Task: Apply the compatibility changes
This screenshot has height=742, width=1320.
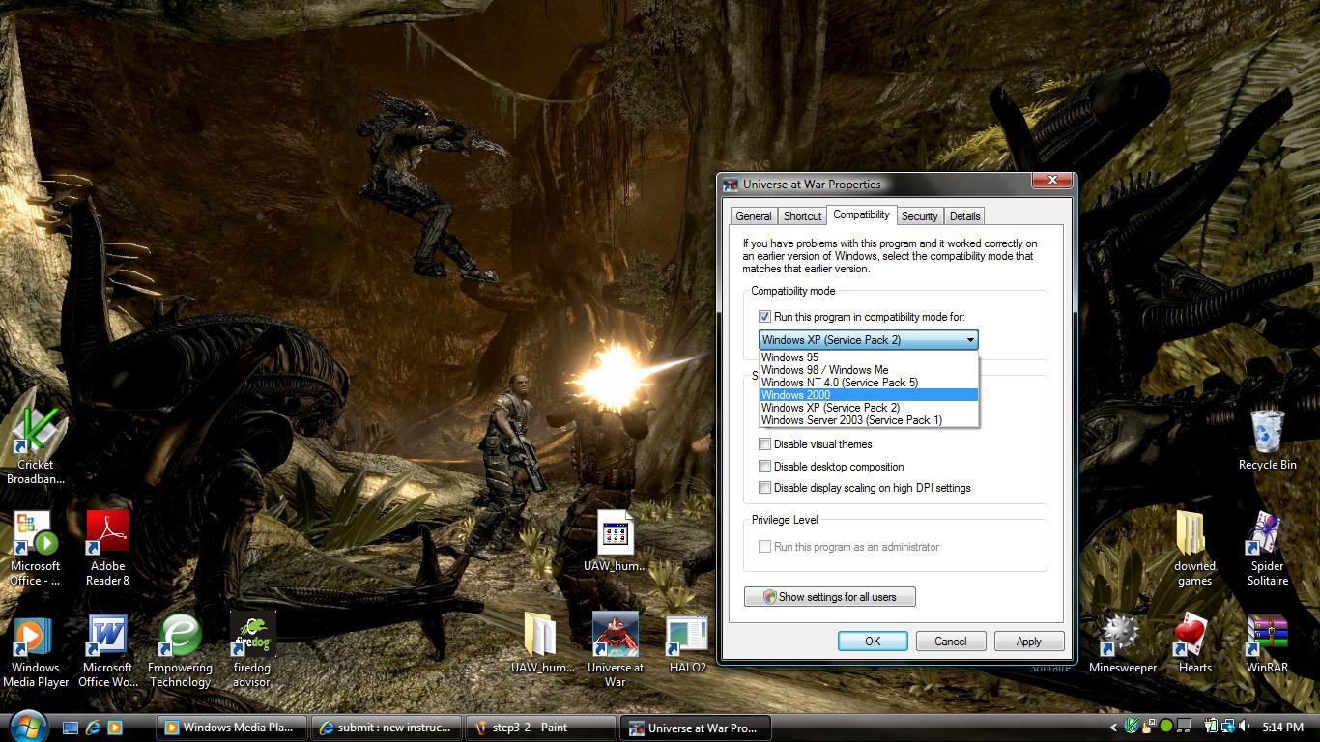Action: click(1028, 642)
